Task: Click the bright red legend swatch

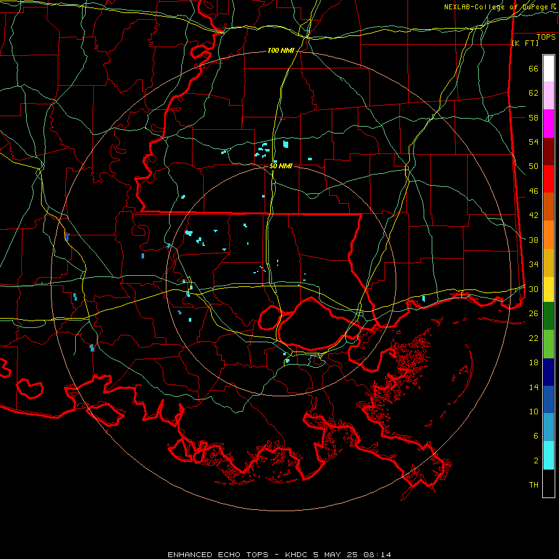Action: (x=548, y=180)
